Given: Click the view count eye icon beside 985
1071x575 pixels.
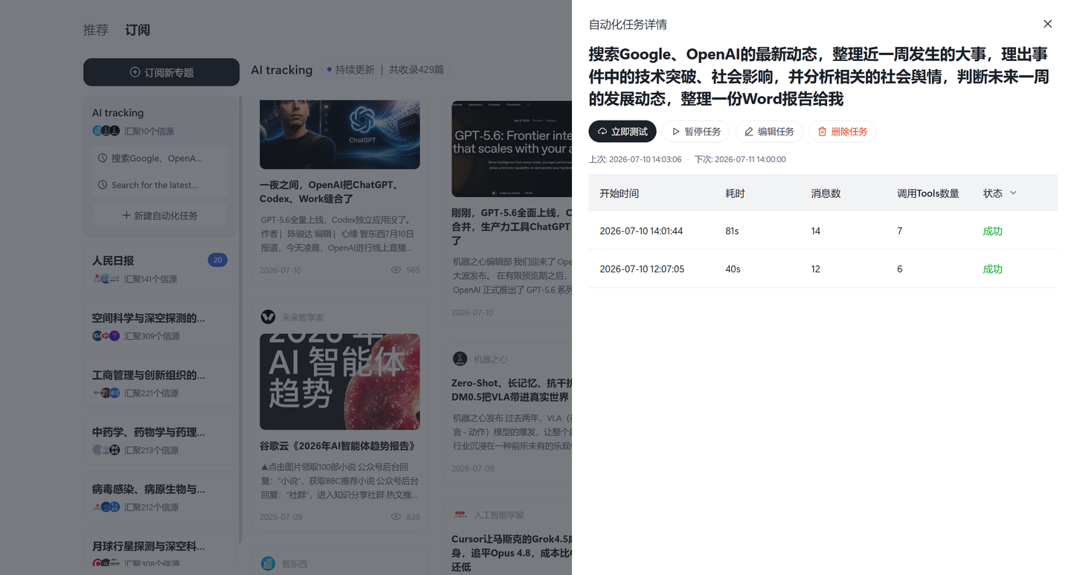Looking at the screenshot, I should [396, 270].
